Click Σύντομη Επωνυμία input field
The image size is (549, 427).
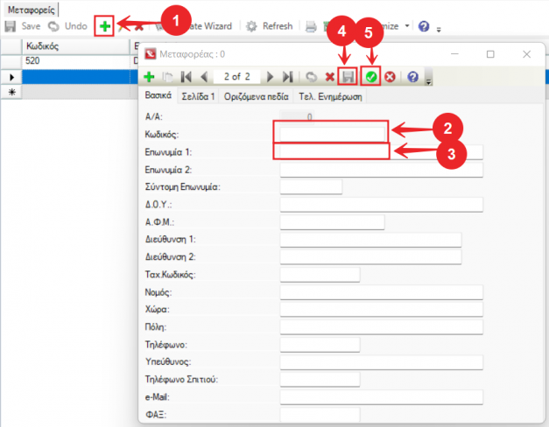click(311, 187)
